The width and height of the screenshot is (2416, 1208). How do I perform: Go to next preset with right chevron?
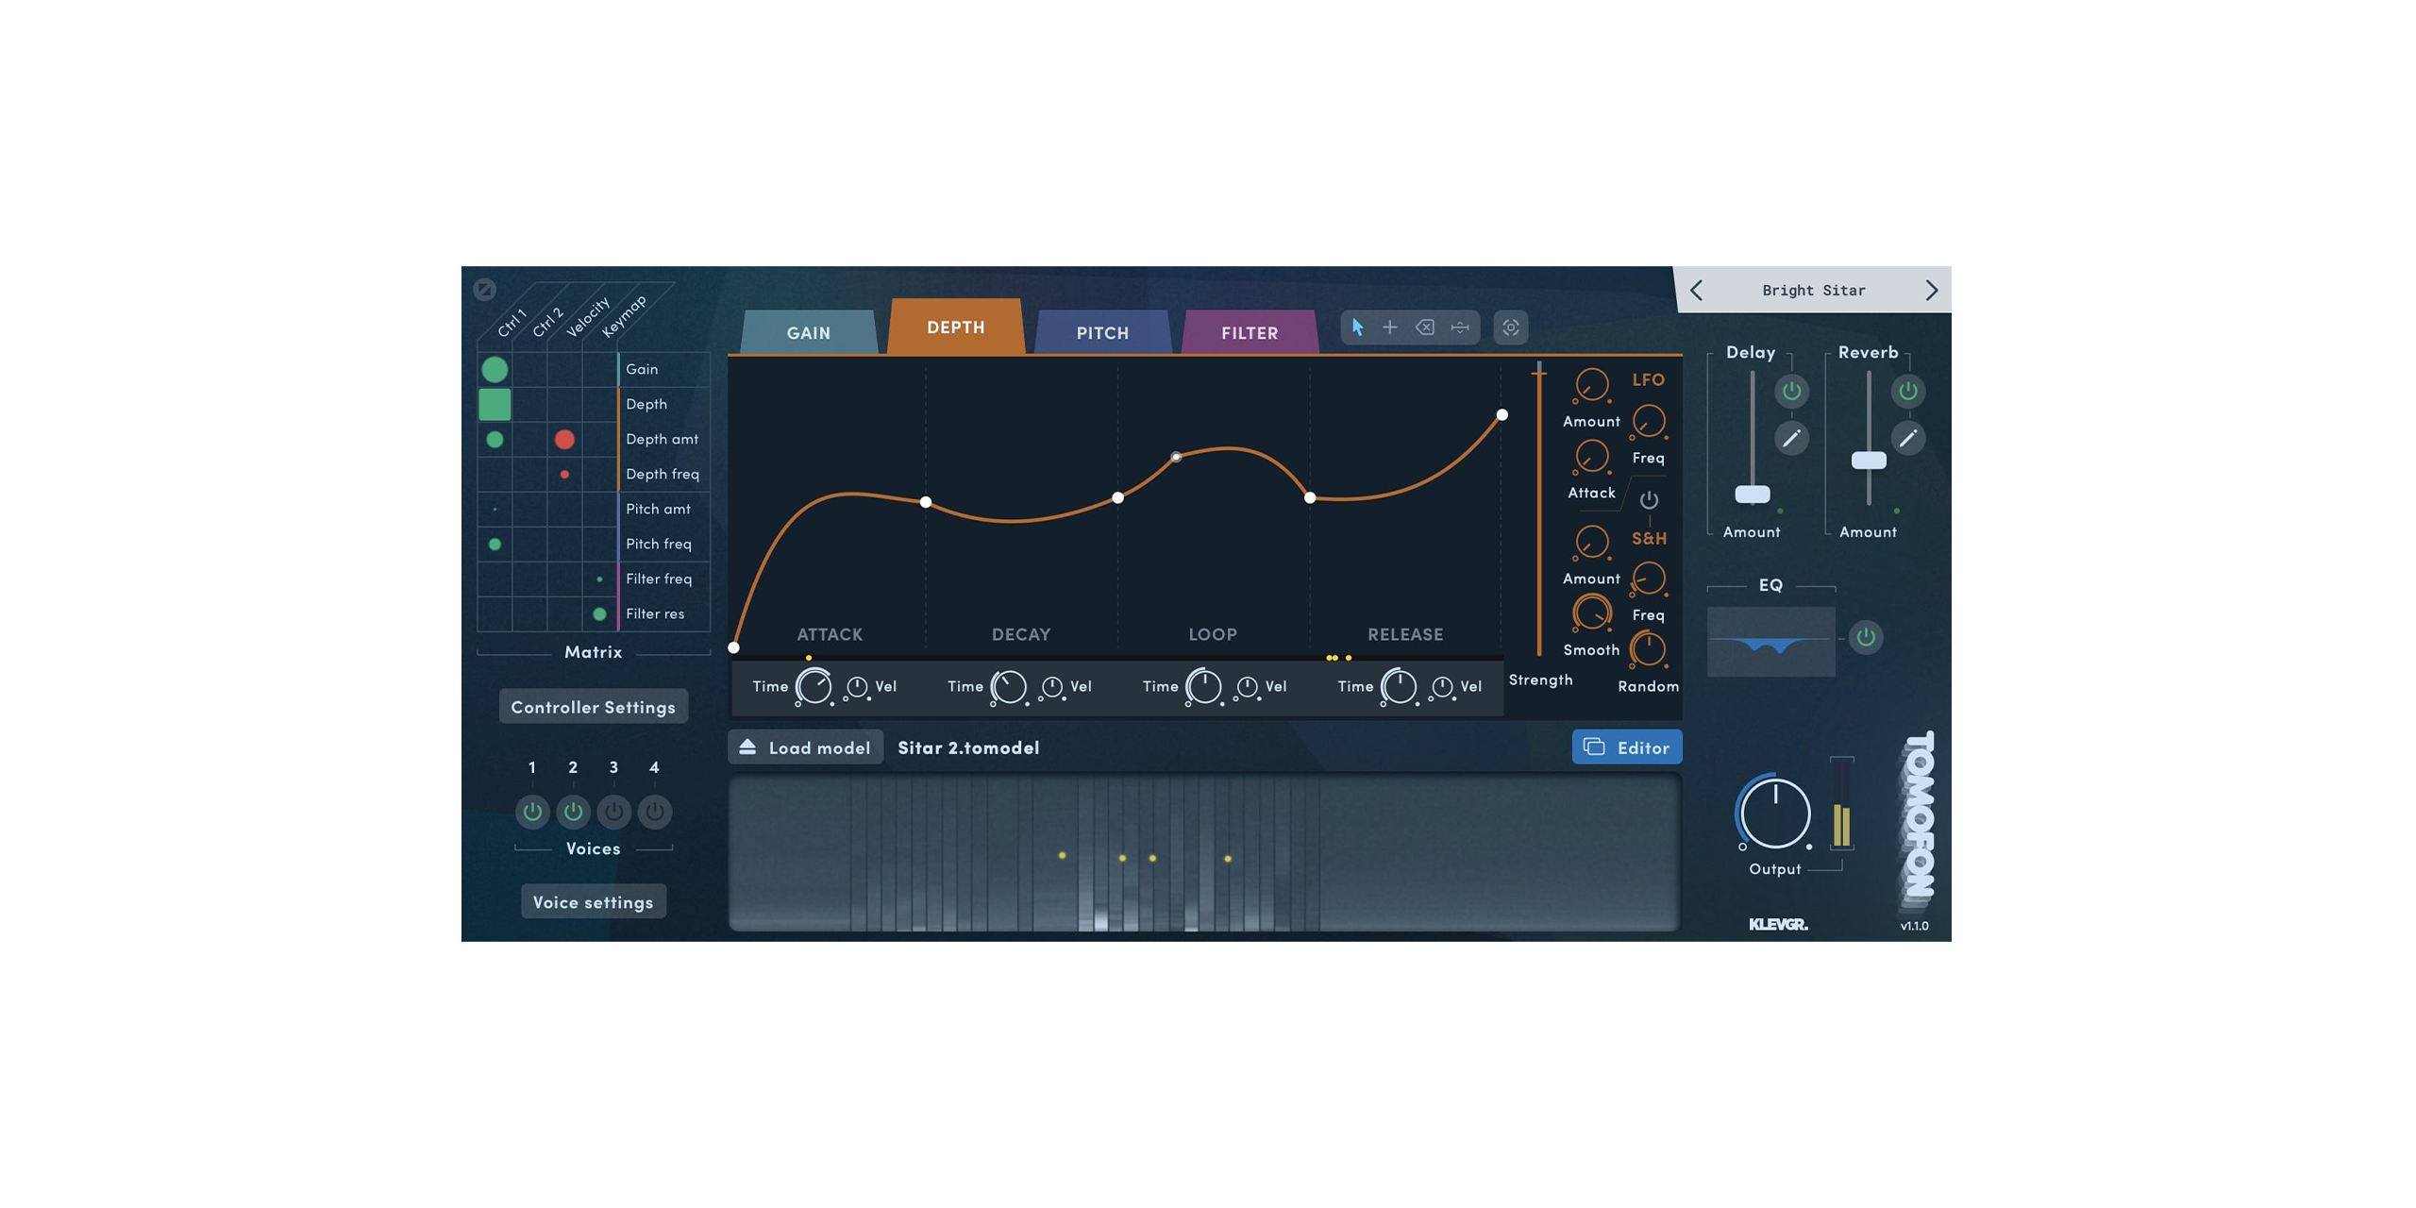click(1931, 291)
